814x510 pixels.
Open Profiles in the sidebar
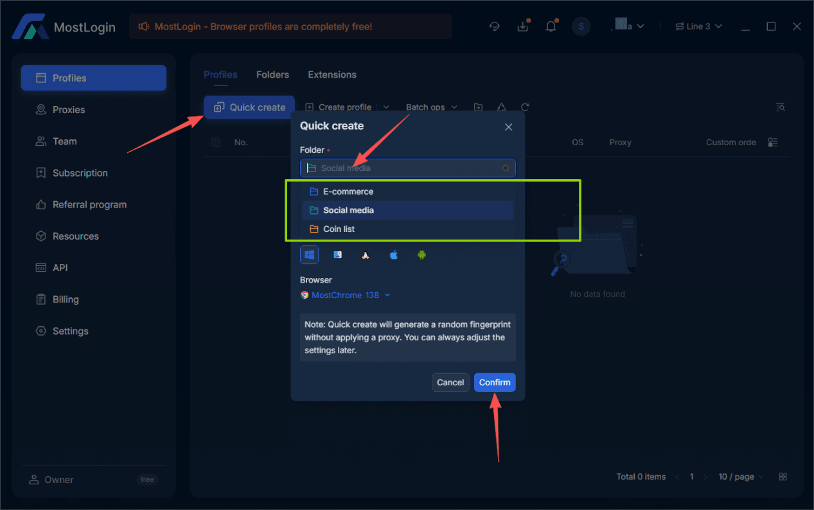click(x=94, y=78)
